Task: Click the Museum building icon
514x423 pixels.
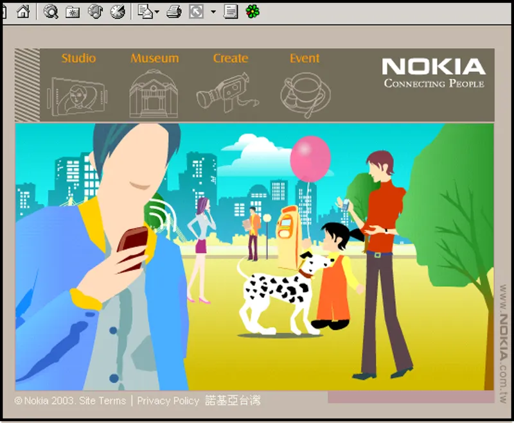Action: pos(154,94)
